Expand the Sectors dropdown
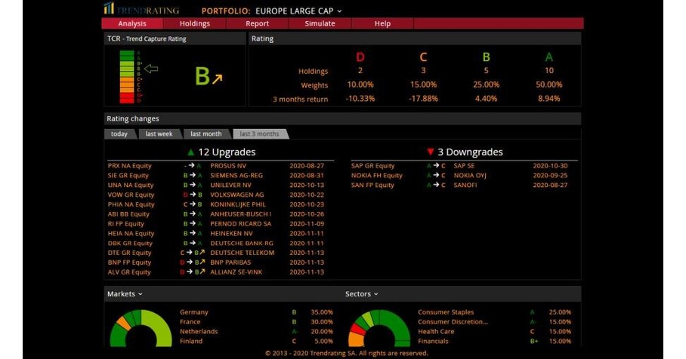 tap(362, 294)
